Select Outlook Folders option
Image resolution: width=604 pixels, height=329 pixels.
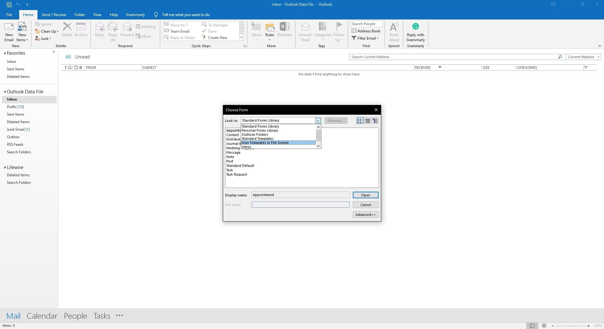(278, 134)
